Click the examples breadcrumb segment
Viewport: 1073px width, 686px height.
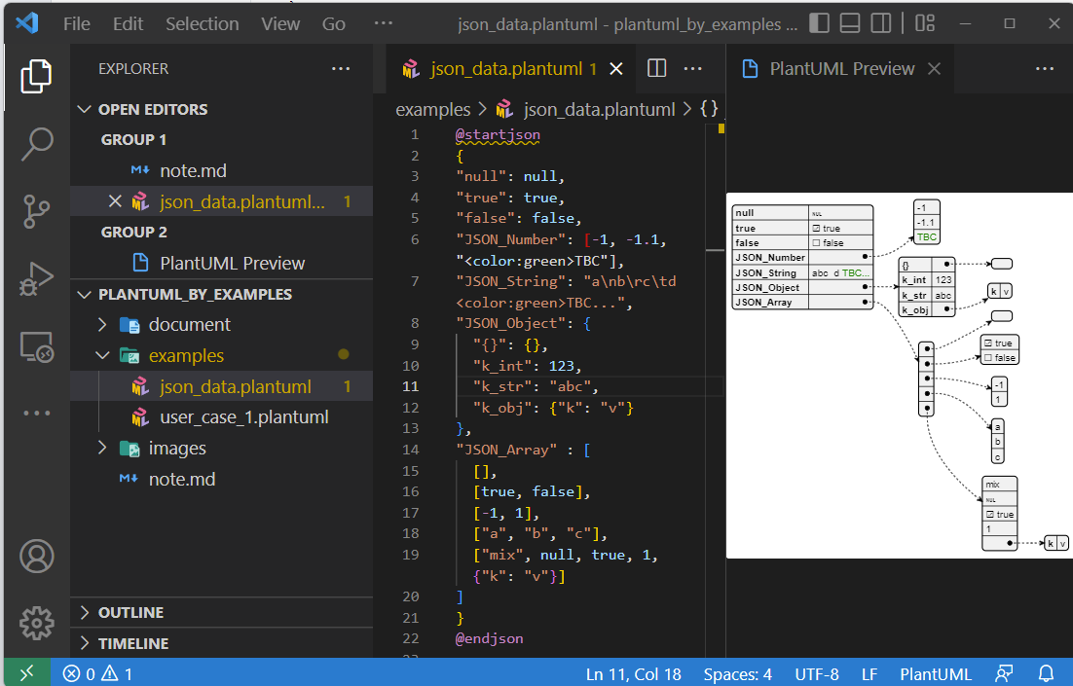click(x=432, y=109)
